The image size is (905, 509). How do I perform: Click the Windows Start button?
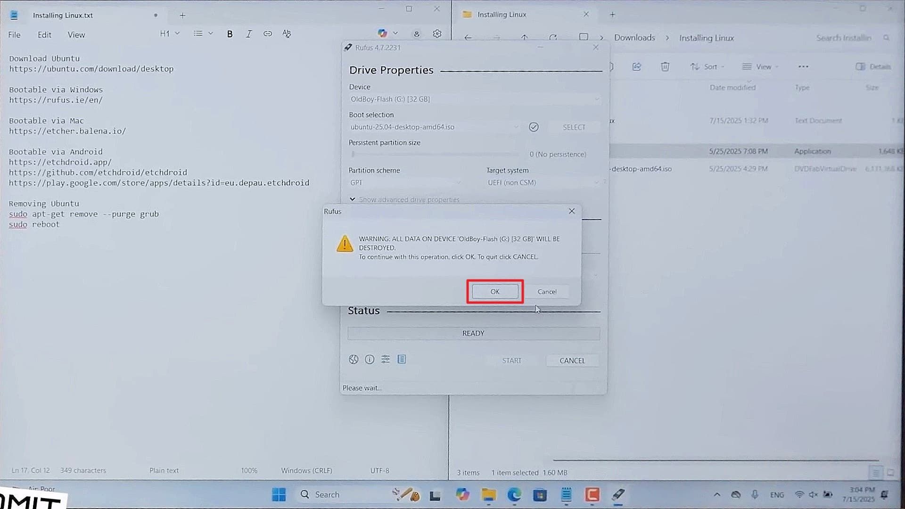pyautogui.click(x=279, y=494)
